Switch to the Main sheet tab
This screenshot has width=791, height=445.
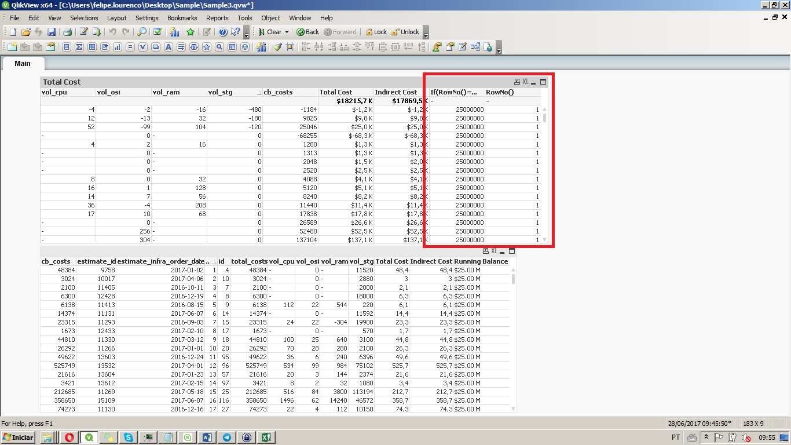click(x=23, y=63)
